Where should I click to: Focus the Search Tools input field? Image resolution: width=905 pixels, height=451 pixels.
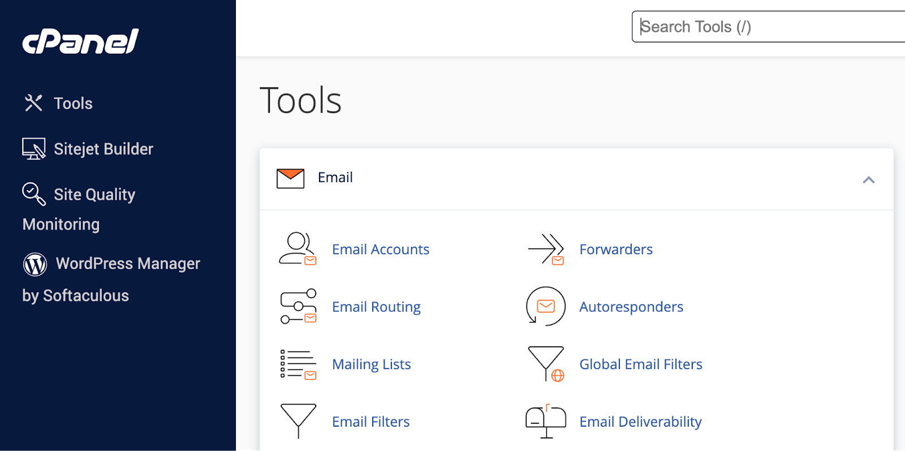tap(768, 27)
